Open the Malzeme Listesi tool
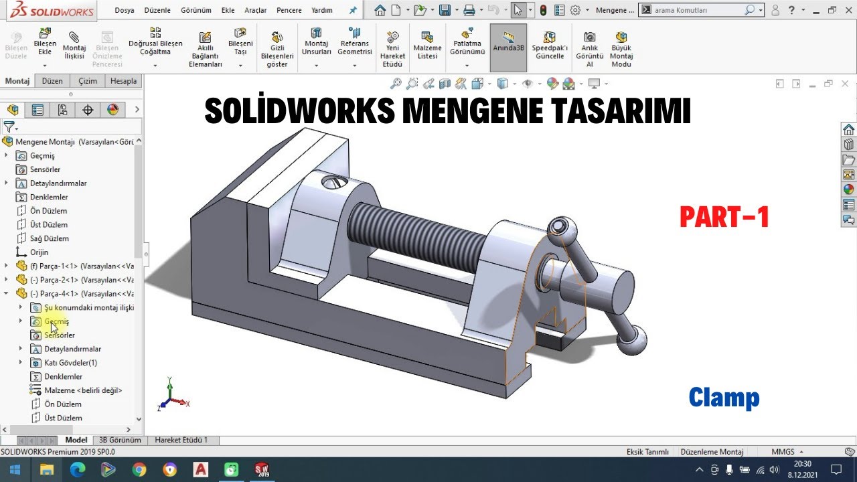The image size is (857, 482). [x=427, y=46]
